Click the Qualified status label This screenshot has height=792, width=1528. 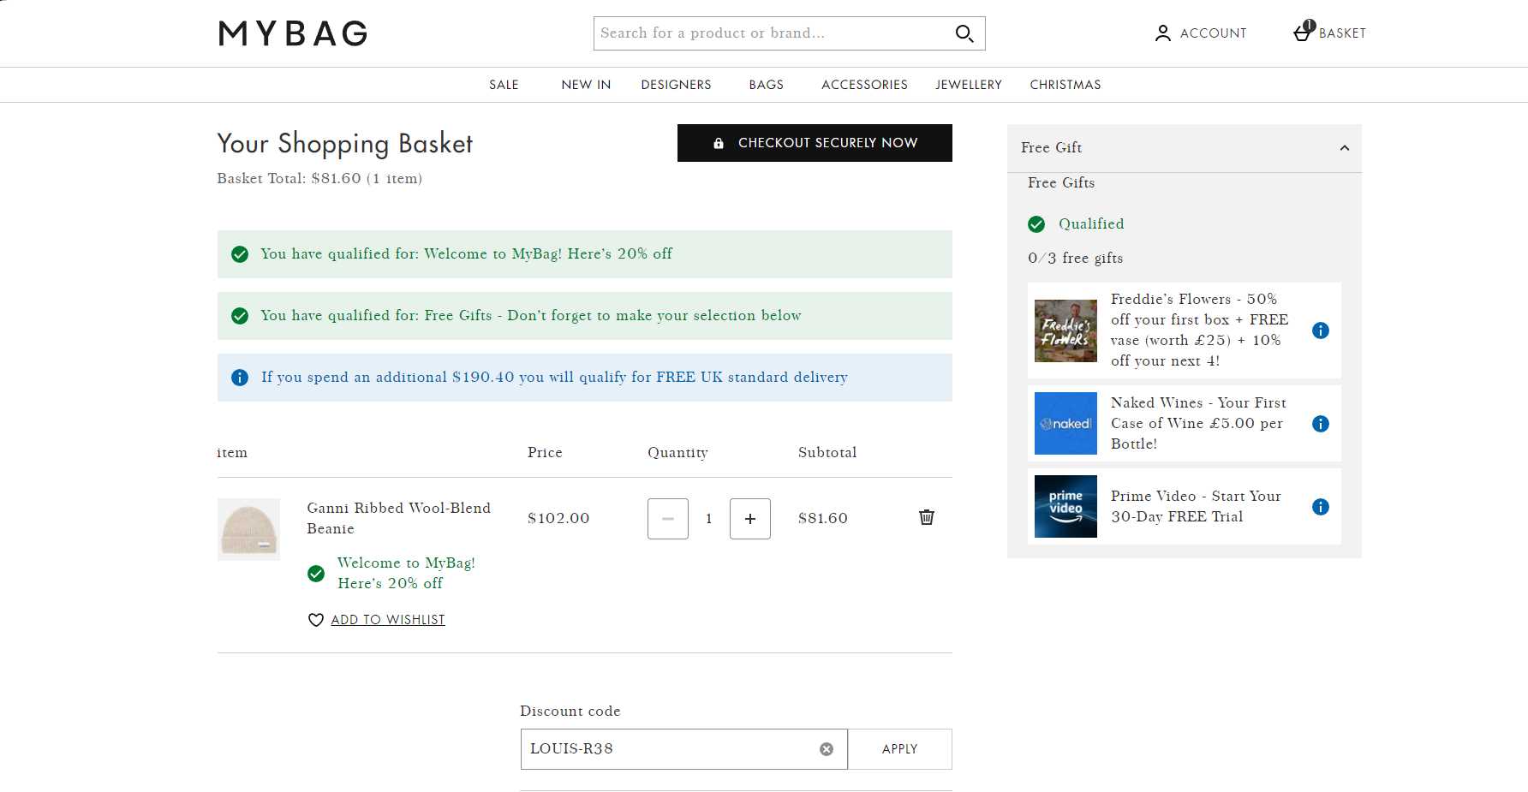pos(1091,224)
